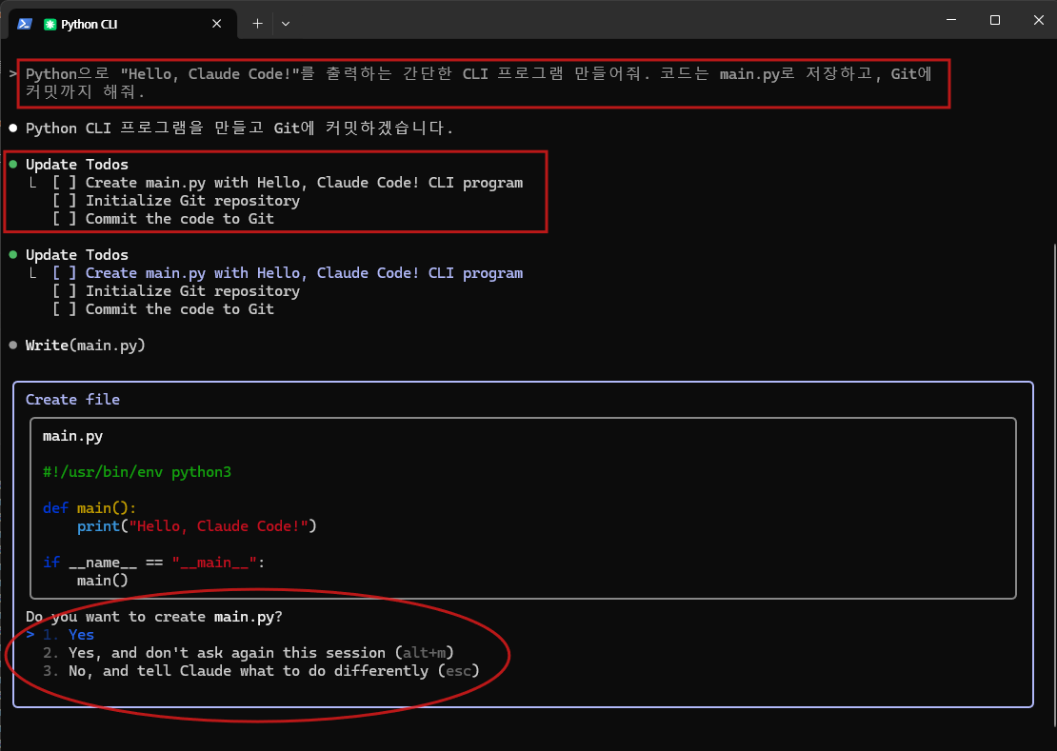Click the print("Hello, Claude Code!") line
This screenshot has width=1057, height=751.
(x=197, y=526)
